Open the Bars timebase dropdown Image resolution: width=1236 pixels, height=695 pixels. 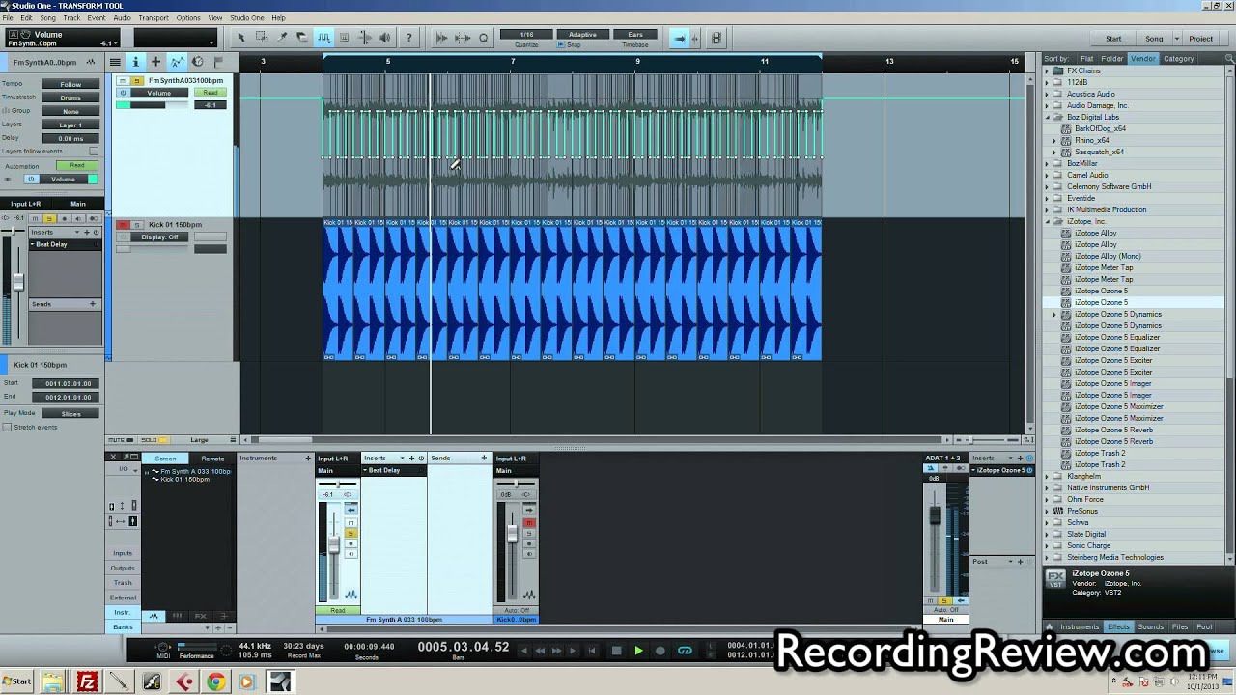pos(635,35)
